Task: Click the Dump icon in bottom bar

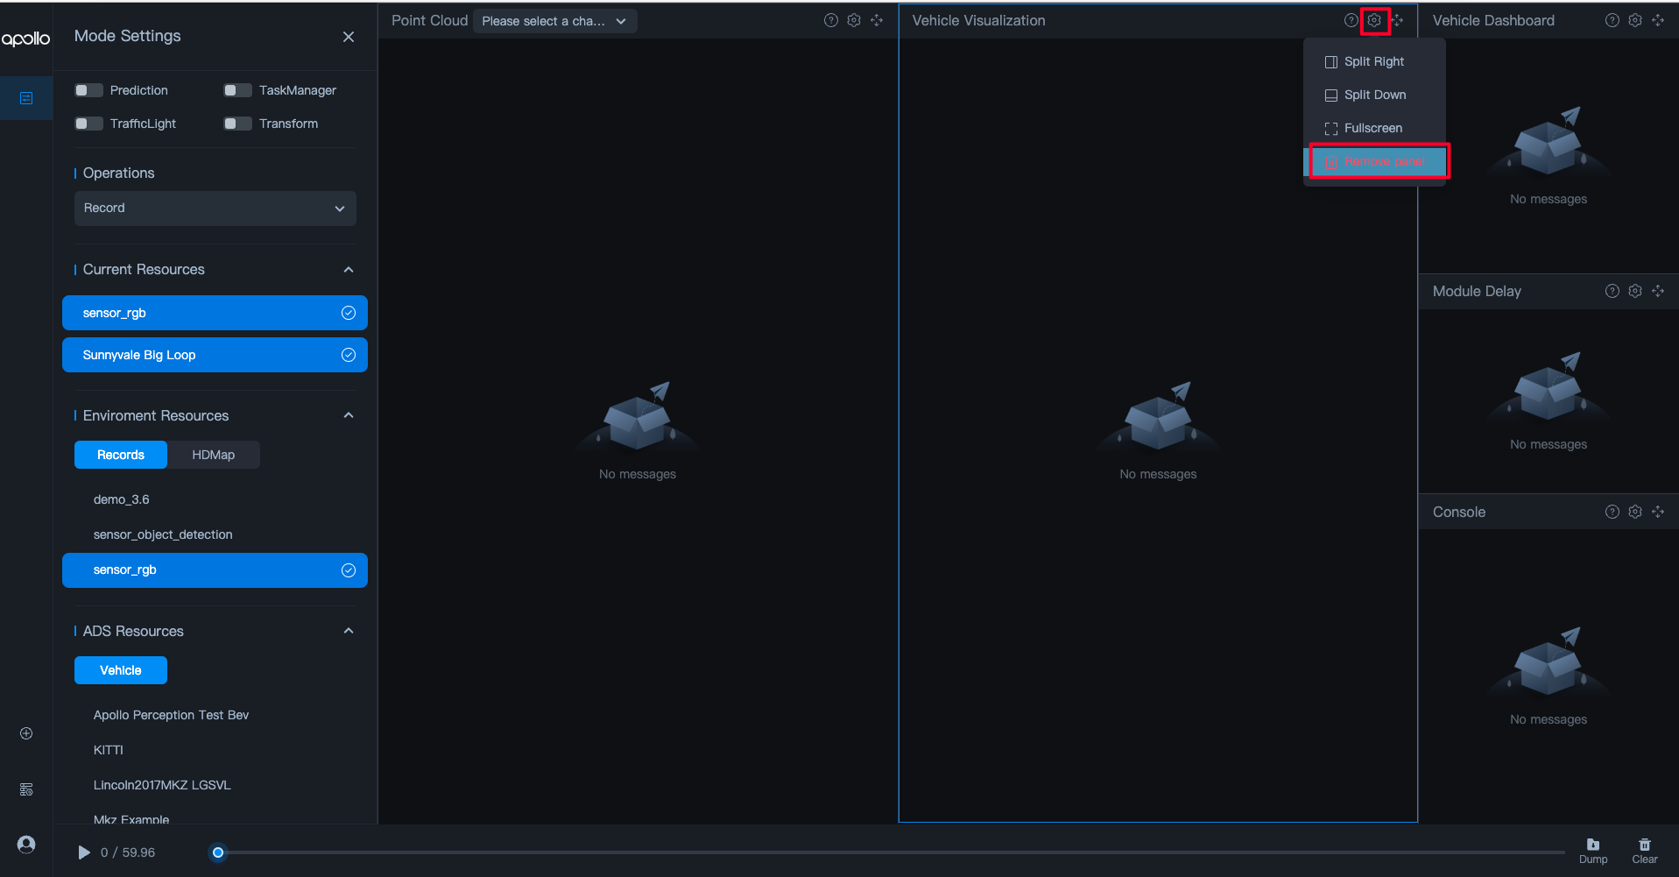Action: coord(1592,845)
